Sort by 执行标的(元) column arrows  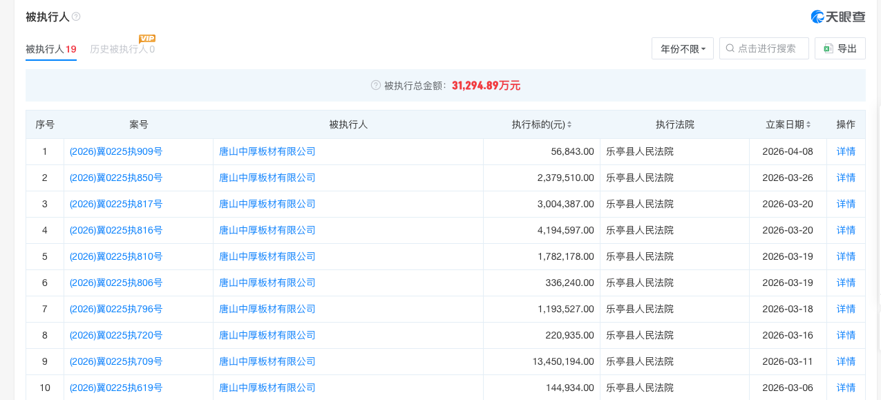coord(569,125)
